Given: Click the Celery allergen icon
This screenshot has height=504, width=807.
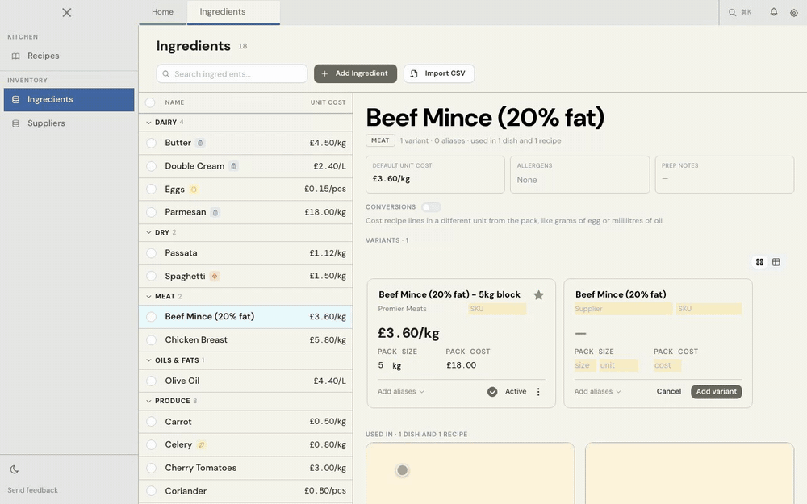Looking at the screenshot, I should (x=201, y=445).
